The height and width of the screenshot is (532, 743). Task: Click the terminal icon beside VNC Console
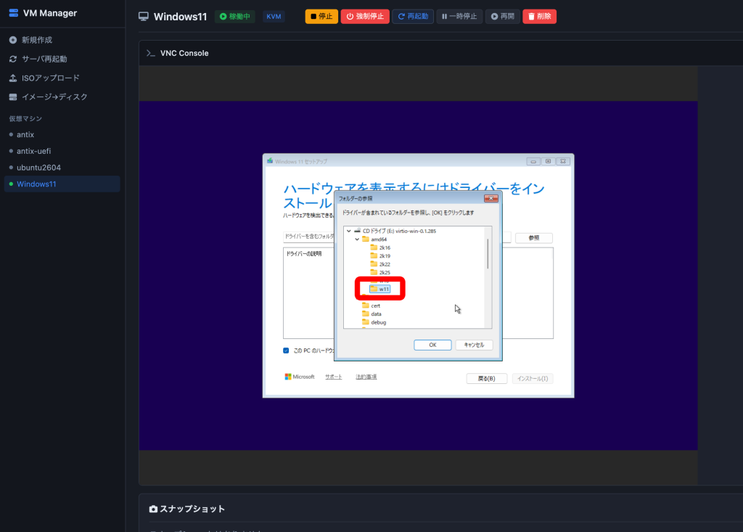(151, 53)
